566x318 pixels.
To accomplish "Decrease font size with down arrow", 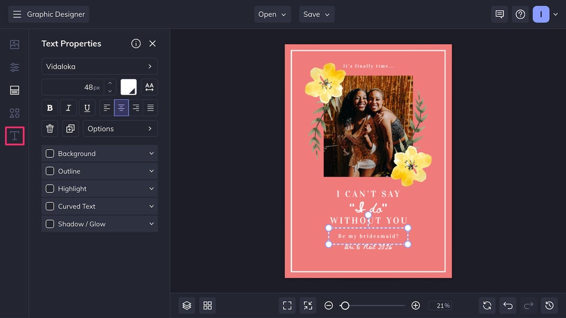I will coord(110,91).
